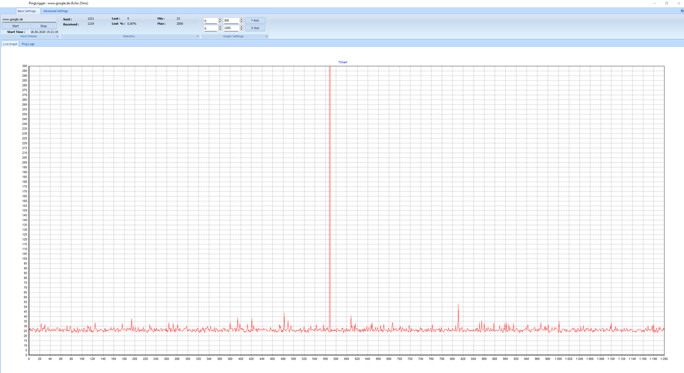Click the TChart title above the graph
Screen dimensions: 684x373
tap(343, 62)
